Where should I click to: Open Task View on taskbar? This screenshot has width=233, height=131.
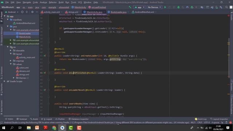(x=20, y=128)
